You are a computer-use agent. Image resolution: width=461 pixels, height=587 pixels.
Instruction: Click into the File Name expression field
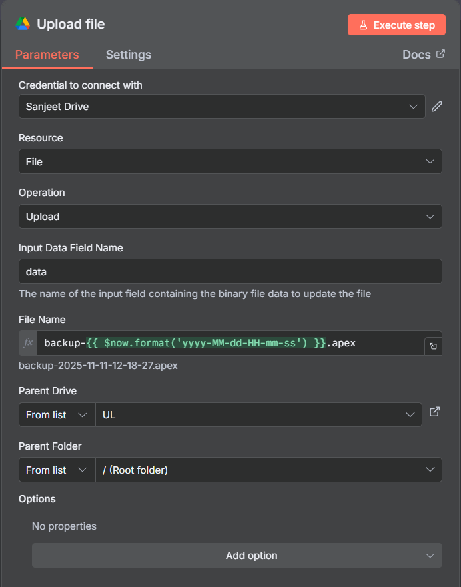point(227,343)
